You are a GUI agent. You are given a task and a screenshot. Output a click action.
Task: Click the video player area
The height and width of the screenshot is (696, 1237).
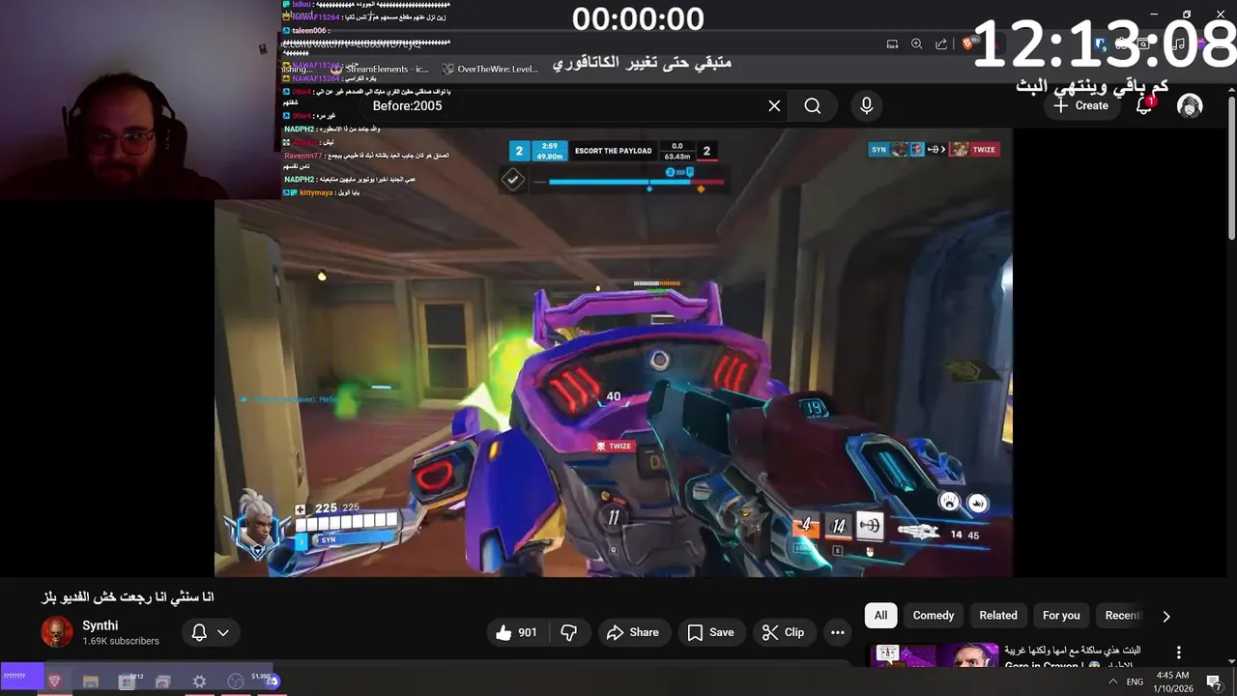(x=614, y=353)
